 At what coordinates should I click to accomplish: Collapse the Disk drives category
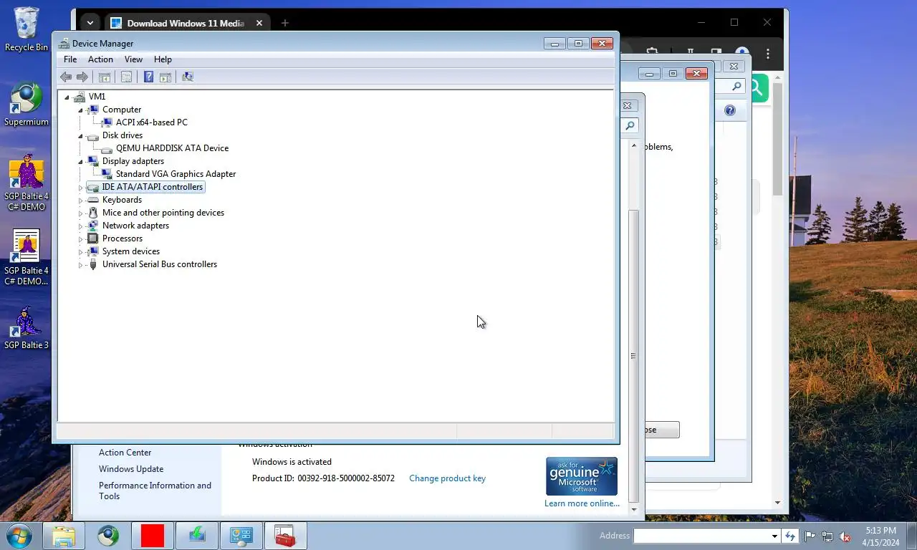click(x=80, y=135)
